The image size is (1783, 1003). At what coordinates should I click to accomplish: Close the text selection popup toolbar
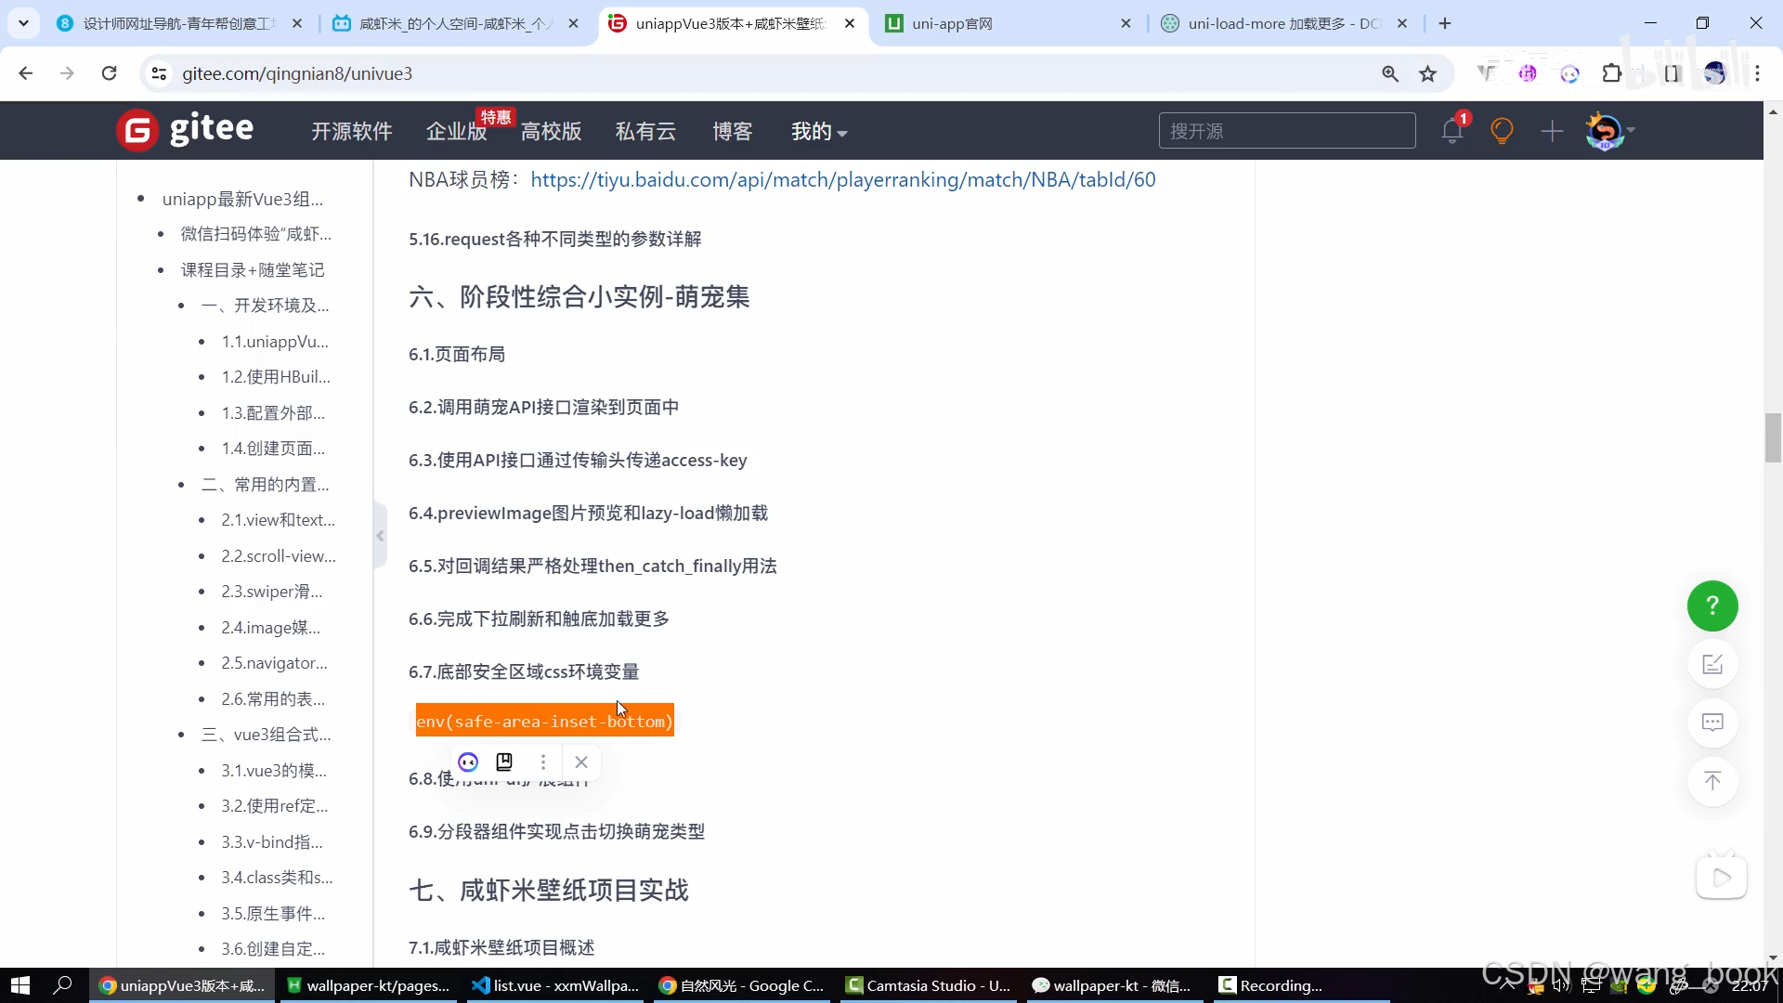581,762
